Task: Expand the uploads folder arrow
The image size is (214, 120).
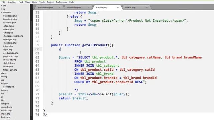Action: point(1,12)
